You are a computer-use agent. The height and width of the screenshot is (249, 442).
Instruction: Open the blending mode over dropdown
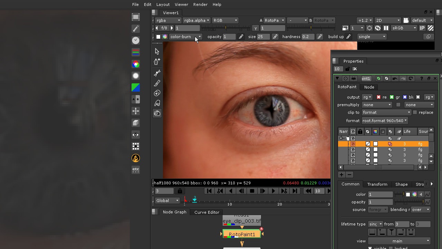coord(420,210)
